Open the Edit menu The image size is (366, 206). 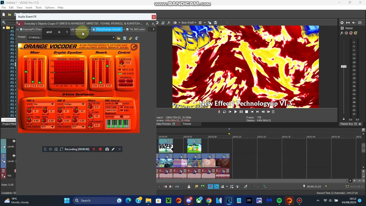11,7
